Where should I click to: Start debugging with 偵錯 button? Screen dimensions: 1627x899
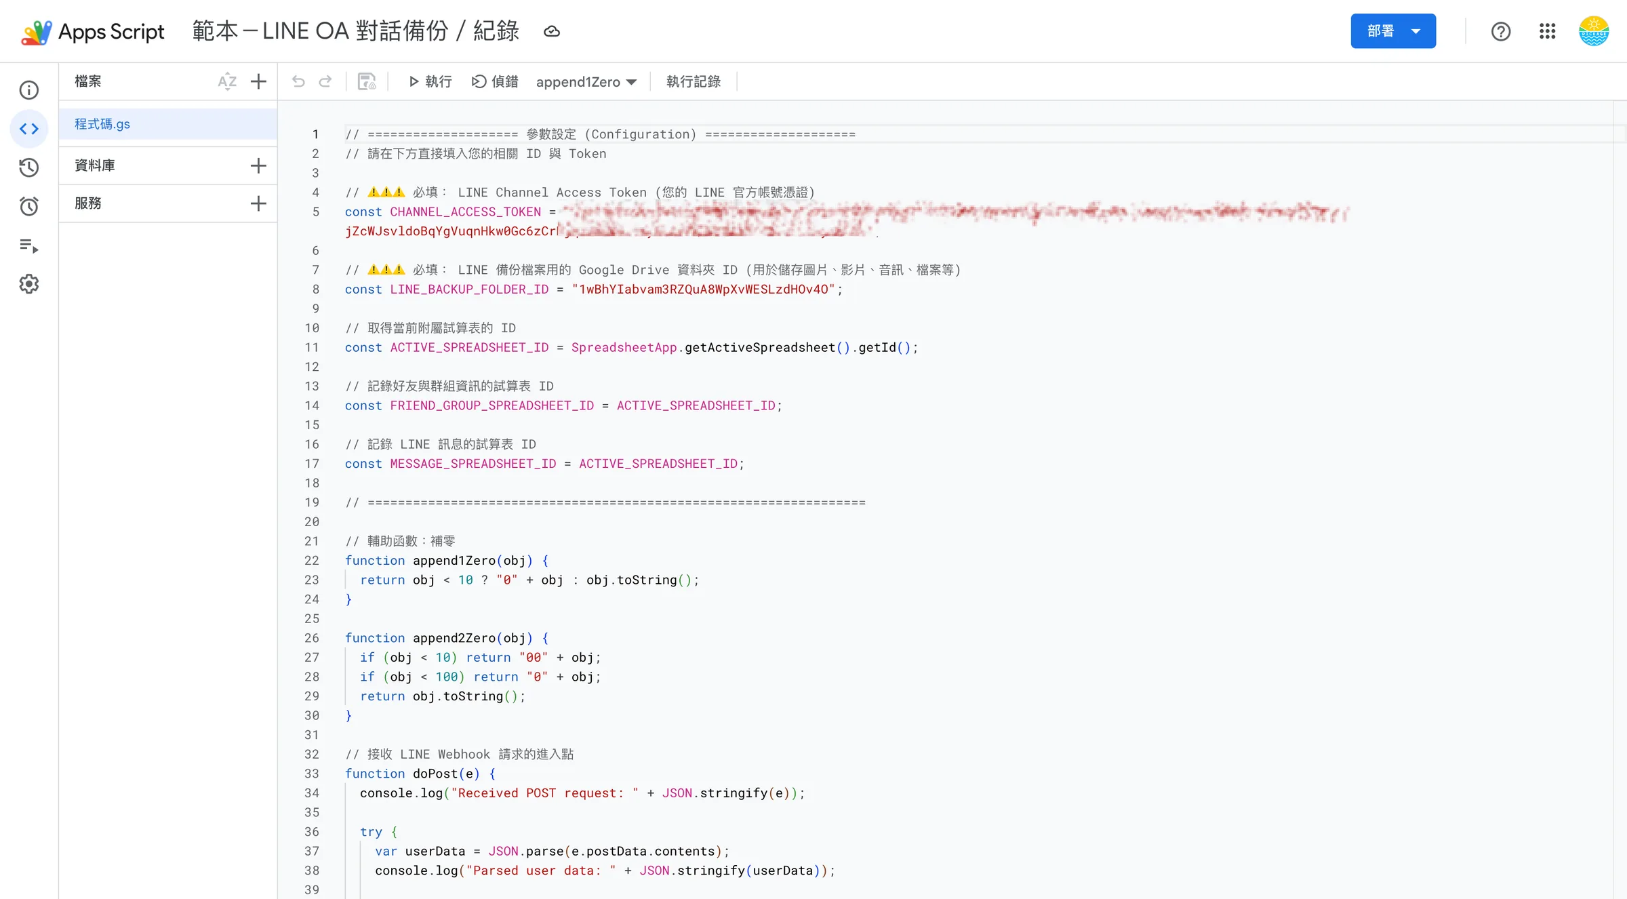tap(495, 81)
